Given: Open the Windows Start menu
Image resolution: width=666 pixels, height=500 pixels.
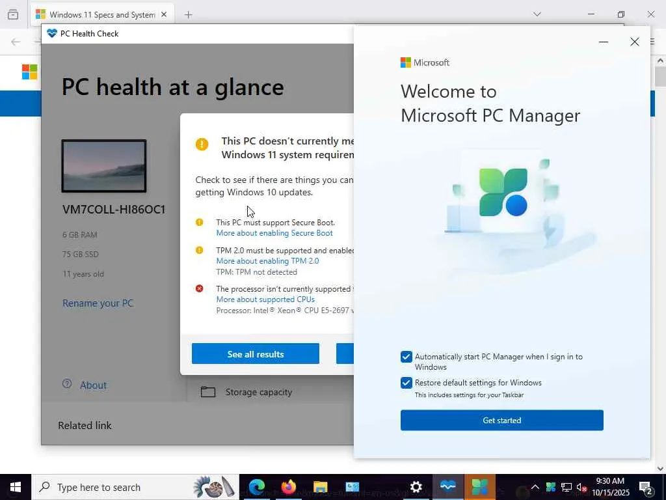Looking at the screenshot, I should click(x=16, y=487).
